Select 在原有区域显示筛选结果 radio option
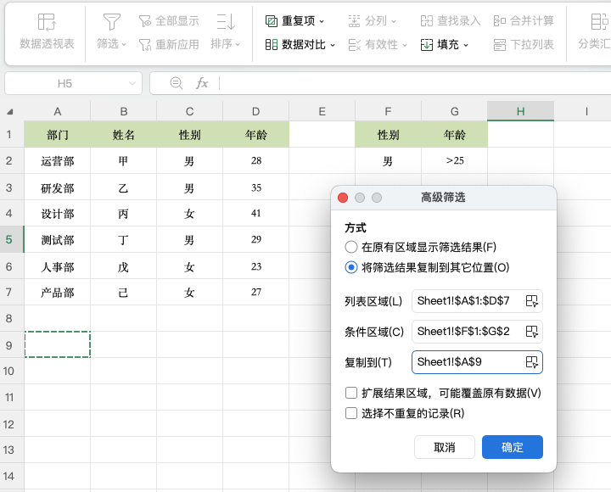611x492 pixels. tap(351, 247)
